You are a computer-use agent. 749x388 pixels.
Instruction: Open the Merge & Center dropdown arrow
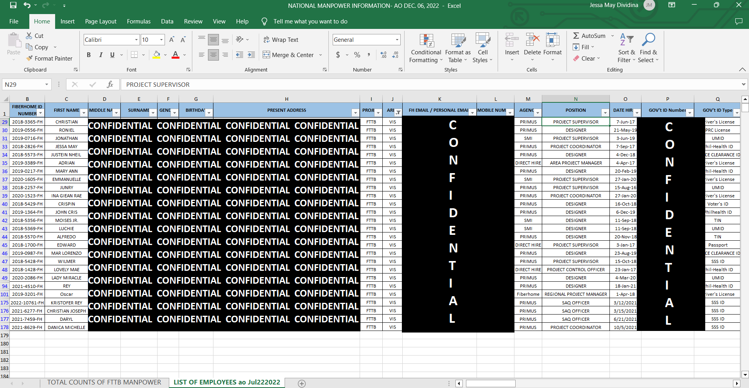[321, 55]
